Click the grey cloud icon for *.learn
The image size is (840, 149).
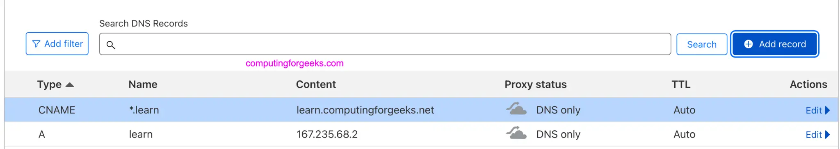tap(516, 109)
